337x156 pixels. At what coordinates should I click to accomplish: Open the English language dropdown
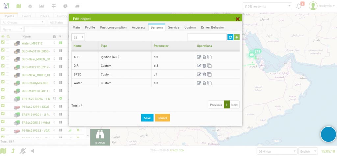click(308, 151)
